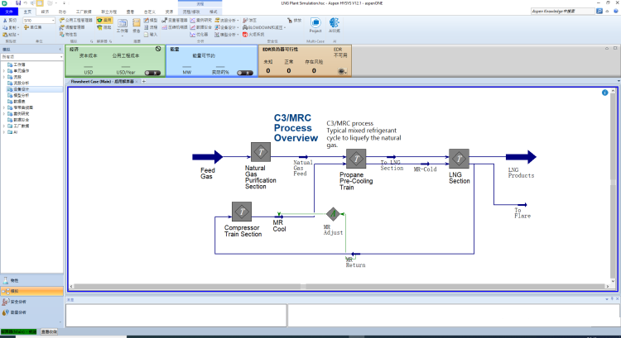Open the Workbook large icon
This screenshot has width=621, height=338.
(123, 26)
